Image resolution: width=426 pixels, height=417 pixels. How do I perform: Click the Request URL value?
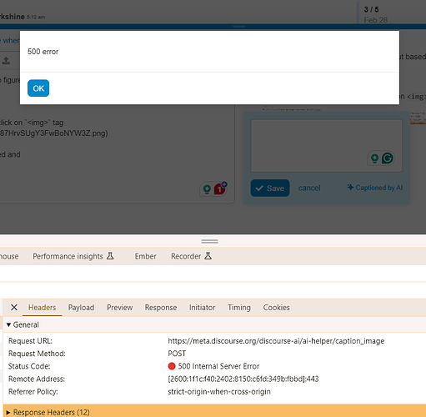276,341
